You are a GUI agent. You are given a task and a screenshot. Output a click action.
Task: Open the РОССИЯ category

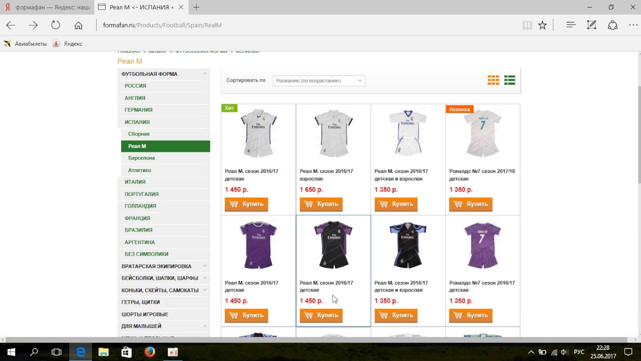(135, 86)
